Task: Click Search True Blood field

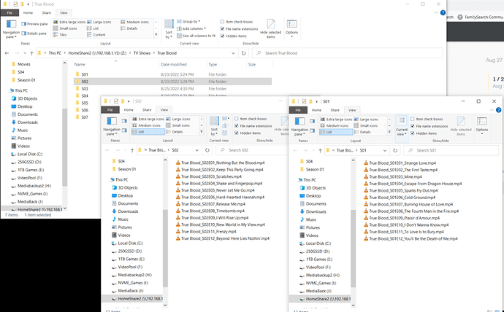Action: 348,53
